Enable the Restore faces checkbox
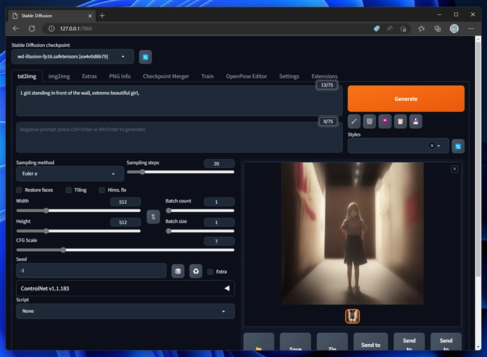Image resolution: width=487 pixels, height=357 pixels. [x=19, y=190]
